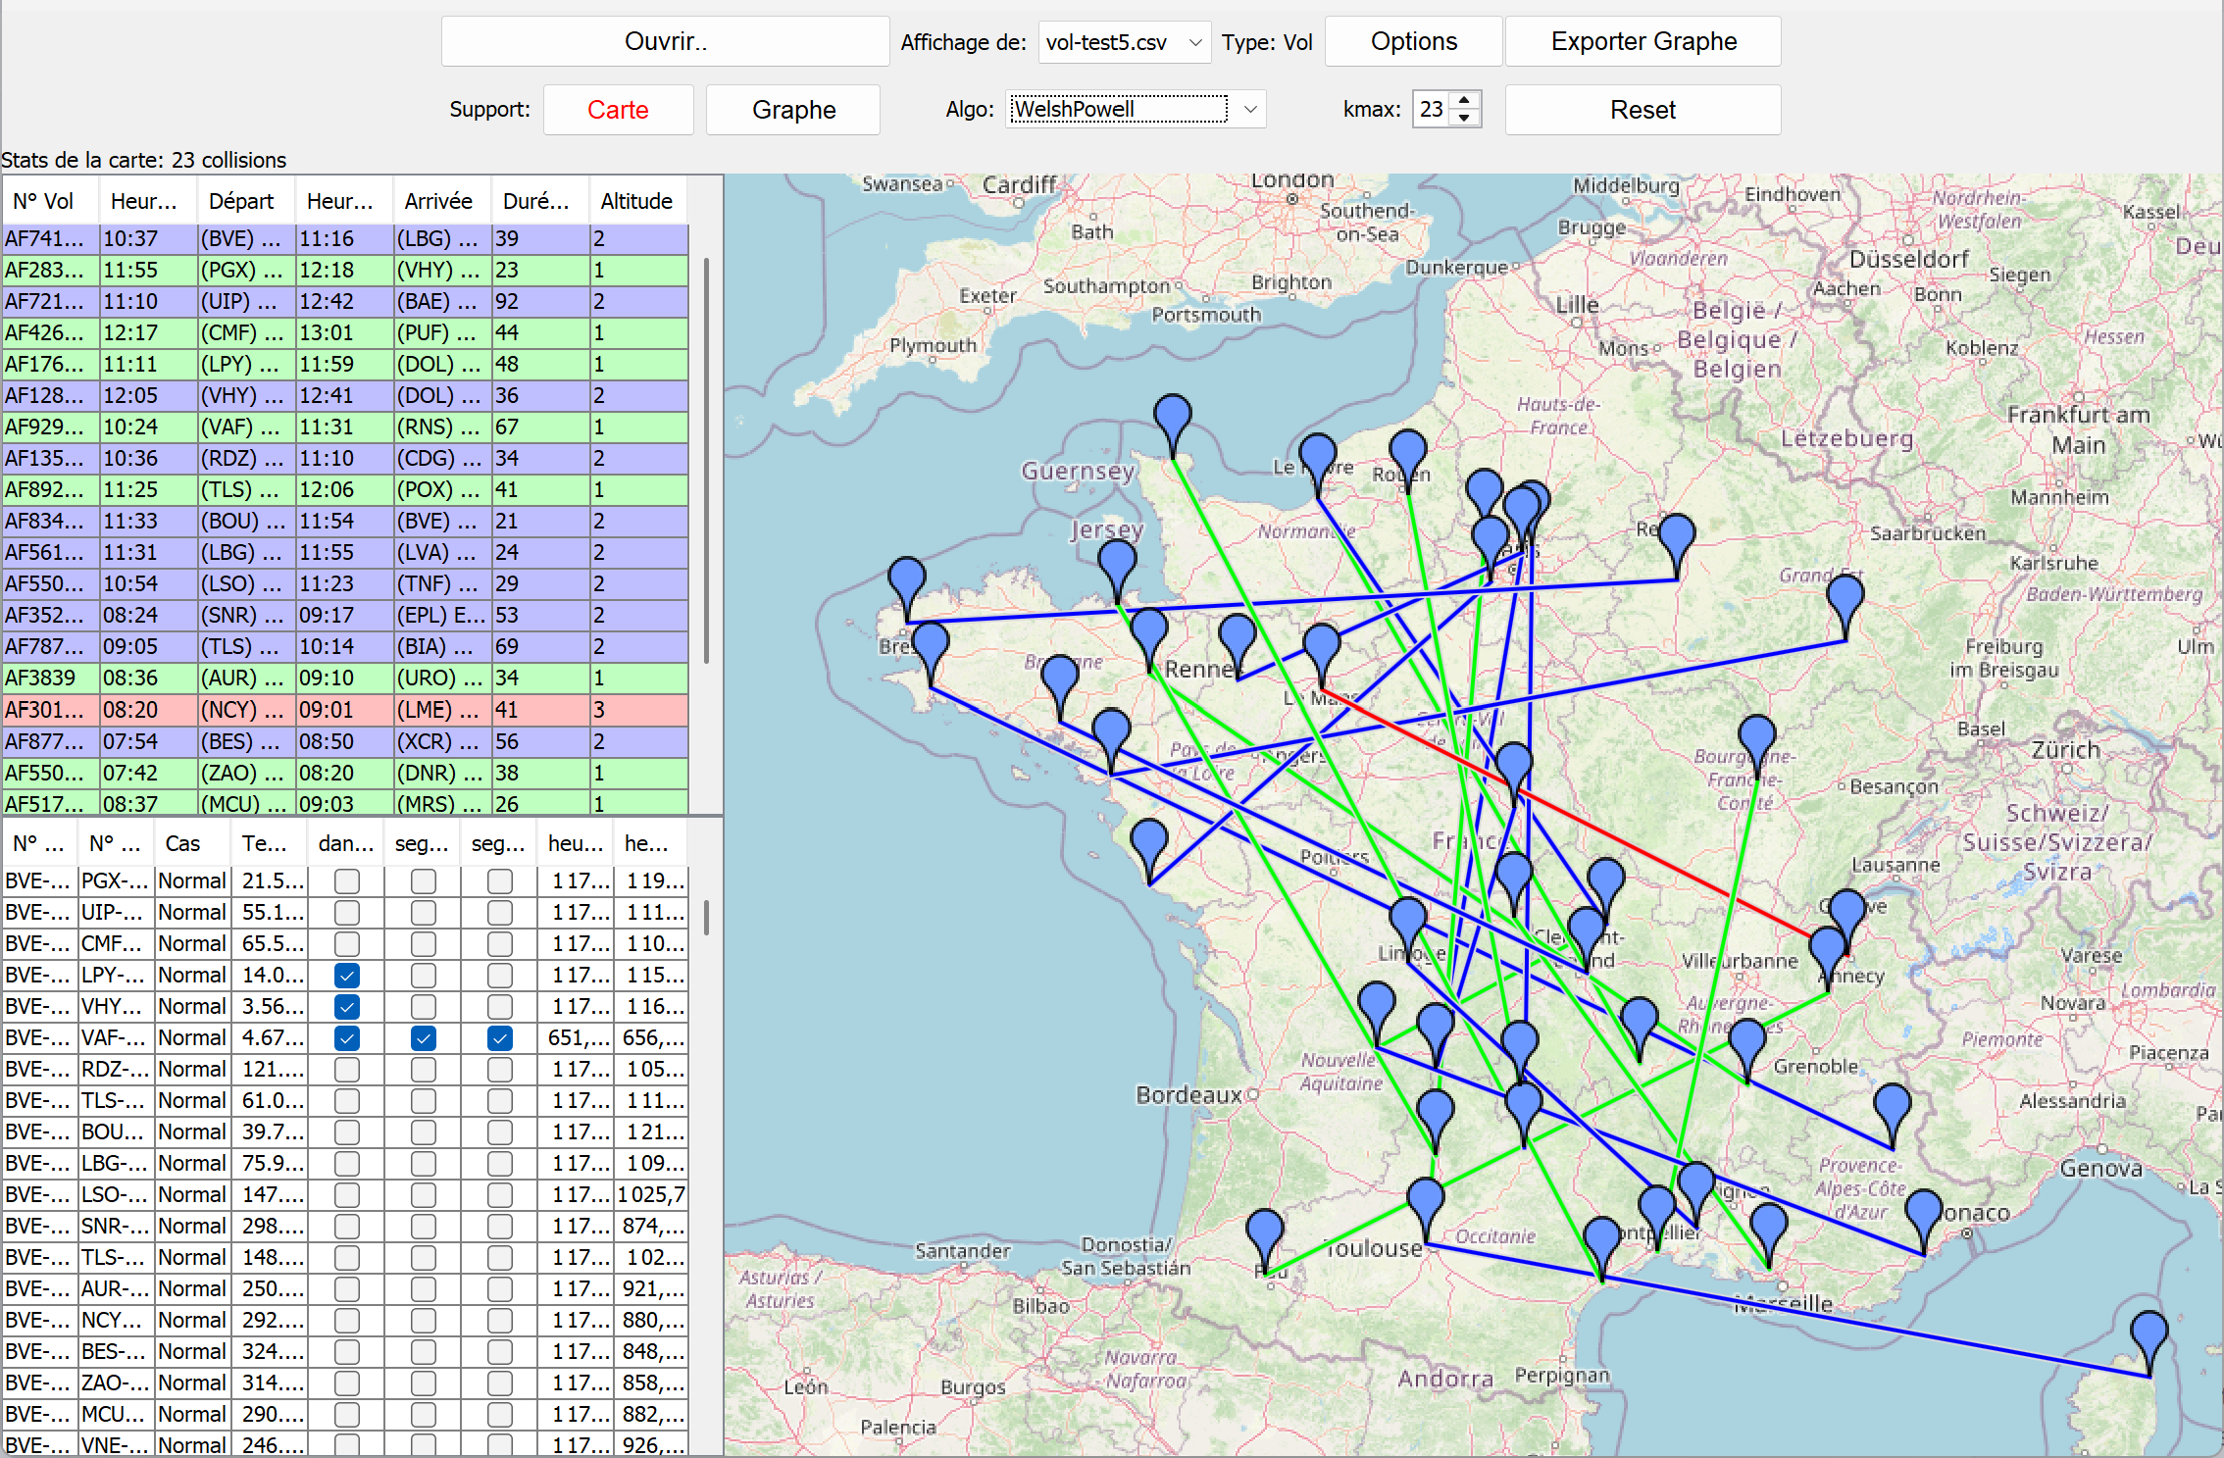Click the kmax up arrow
The image size is (2224, 1458).
click(1464, 101)
